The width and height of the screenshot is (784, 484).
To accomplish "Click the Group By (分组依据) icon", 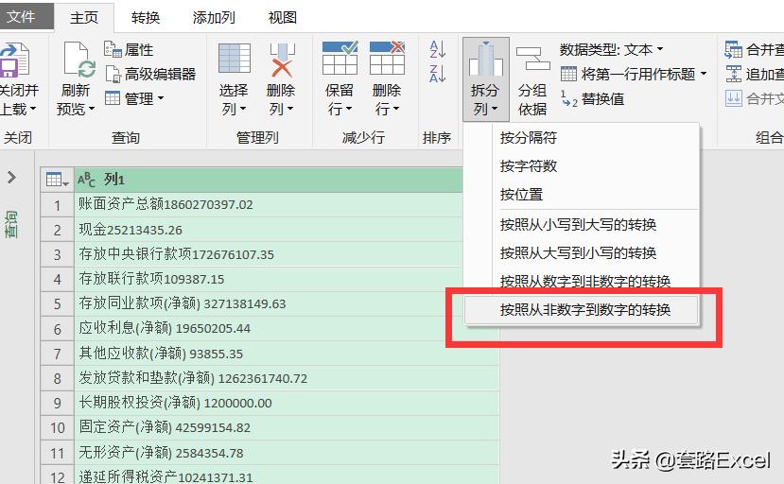I will point(533,60).
